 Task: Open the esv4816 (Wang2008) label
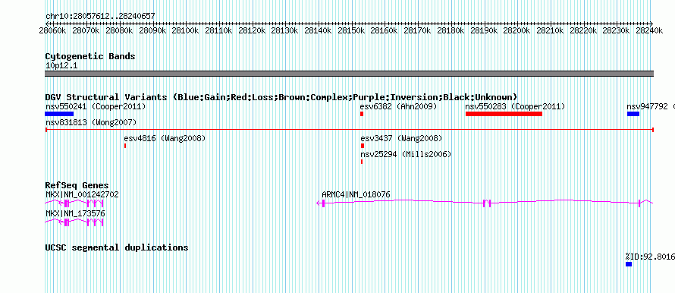click(165, 139)
